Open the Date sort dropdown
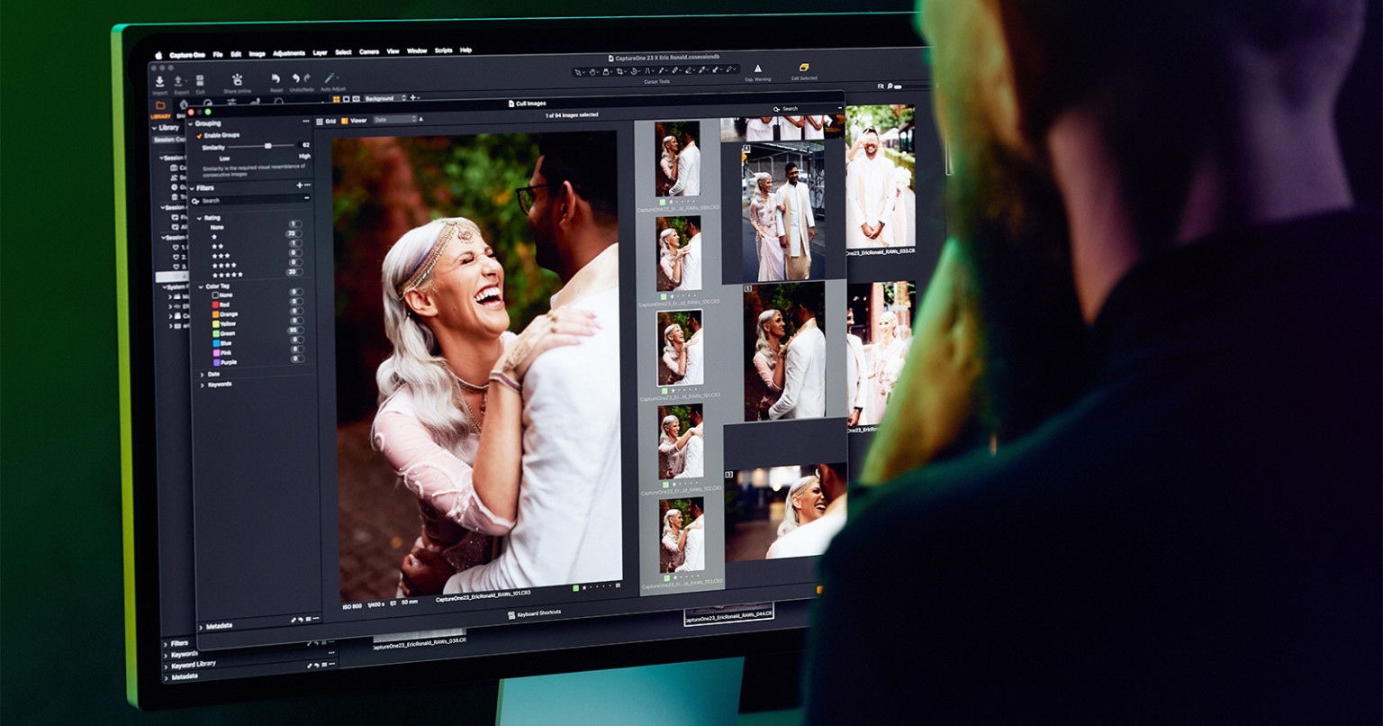 [x=394, y=119]
